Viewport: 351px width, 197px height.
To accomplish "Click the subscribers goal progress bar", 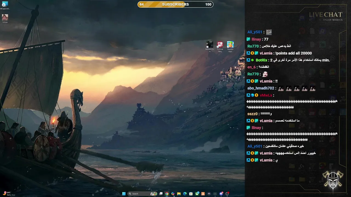I will click(175, 4).
